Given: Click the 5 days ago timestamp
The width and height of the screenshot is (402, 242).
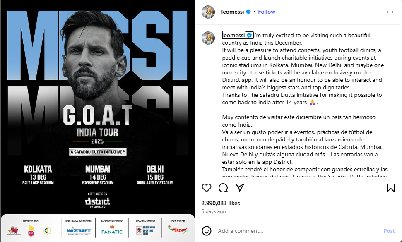Looking at the screenshot, I should click(214, 211).
